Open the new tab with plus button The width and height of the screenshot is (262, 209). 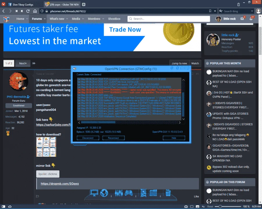pos(84,5)
